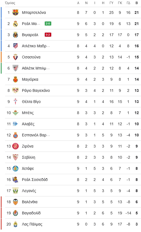Image resolution: width=141 pixels, height=232 pixels.
Task: Click the Las Palmas crest icon
Action: (x=15, y=224)
